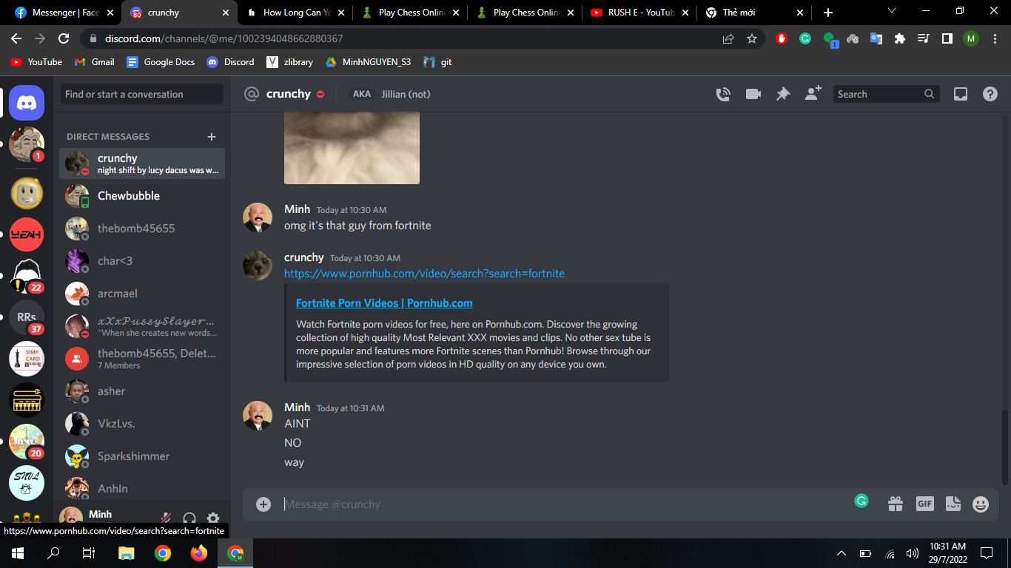Toggle deafen headphones icon
Image resolution: width=1011 pixels, height=568 pixels.
pyautogui.click(x=189, y=518)
